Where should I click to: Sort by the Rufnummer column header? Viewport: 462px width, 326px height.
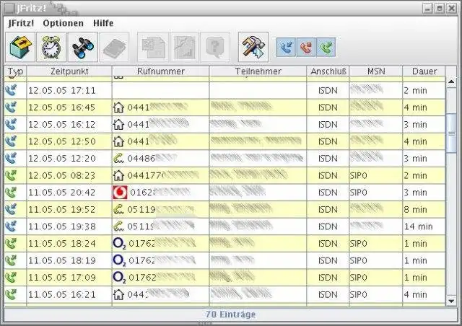pyautogui.click(x=160, y=71)
